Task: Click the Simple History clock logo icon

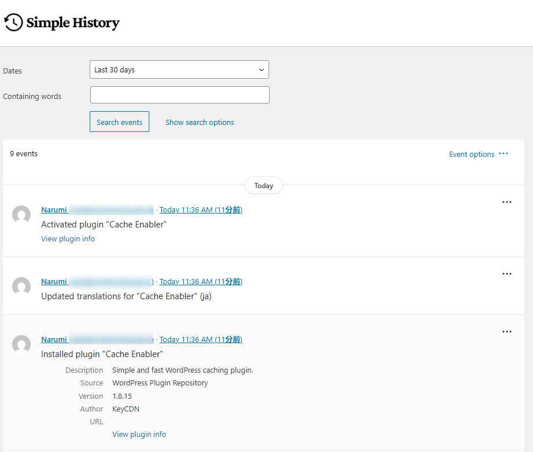Action: click(13, 23)
